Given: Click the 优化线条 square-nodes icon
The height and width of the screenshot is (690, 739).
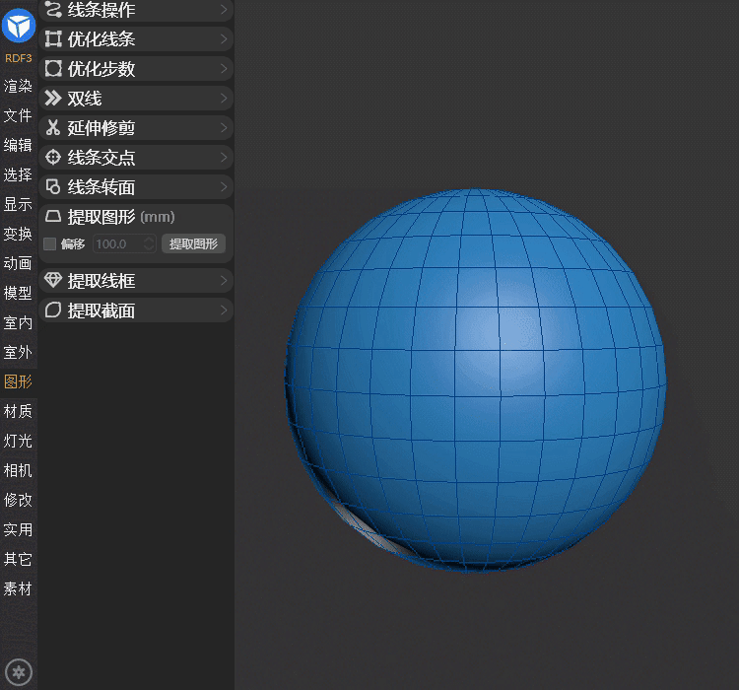Looking at the screenshot, I should click(53, 39).
